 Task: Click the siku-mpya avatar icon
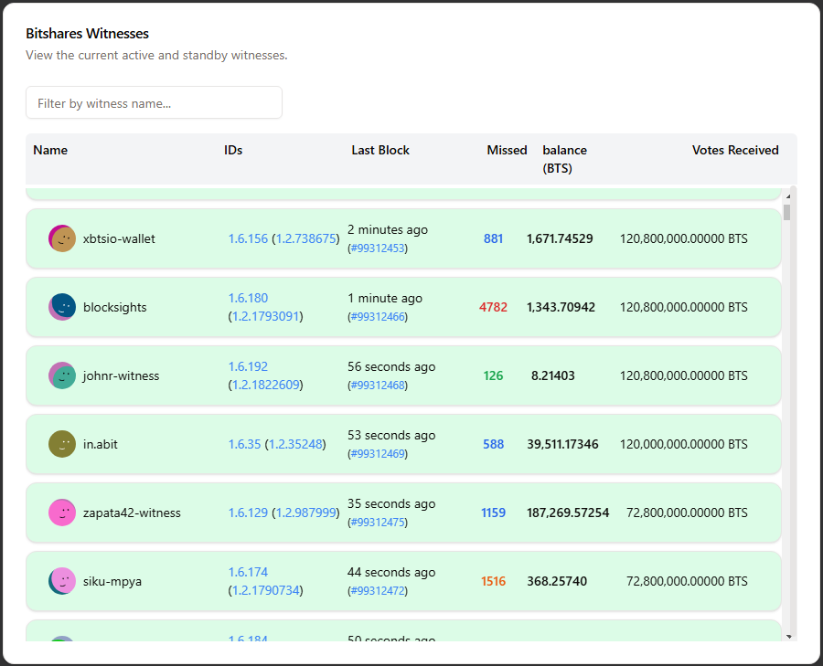pyautogui.click(x=62, y=581)
